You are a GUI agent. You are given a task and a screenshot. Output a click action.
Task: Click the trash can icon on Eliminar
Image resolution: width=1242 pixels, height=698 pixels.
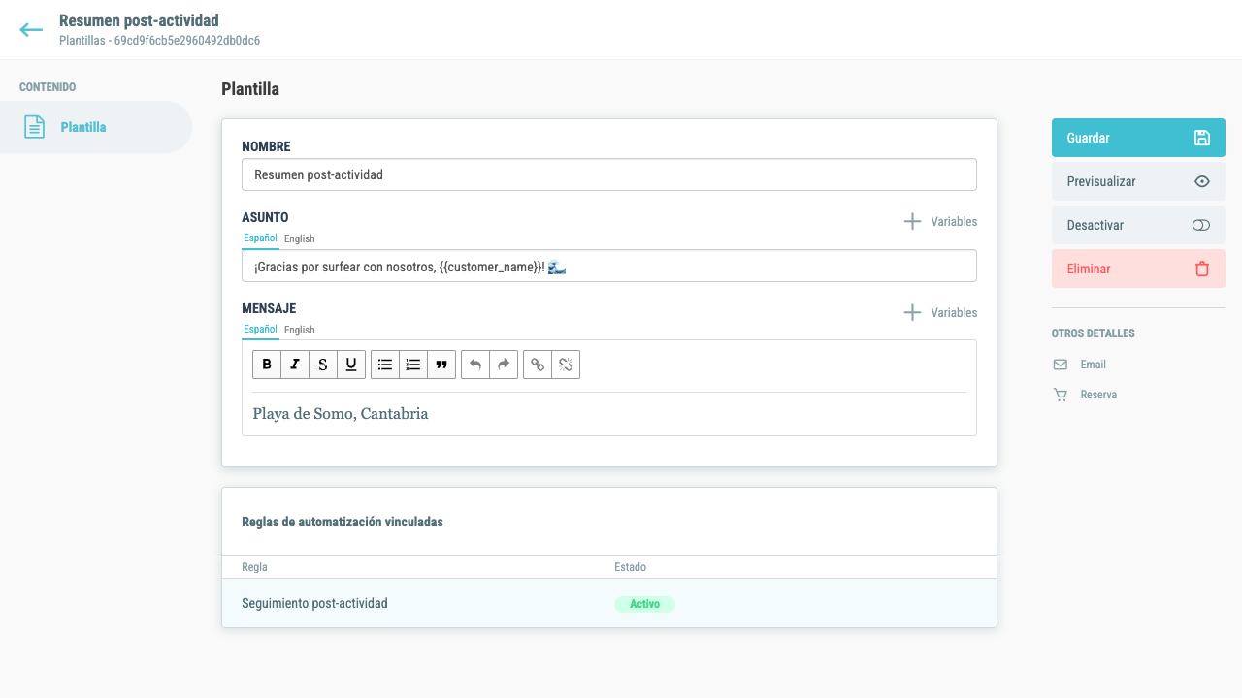pos(1202,269)
